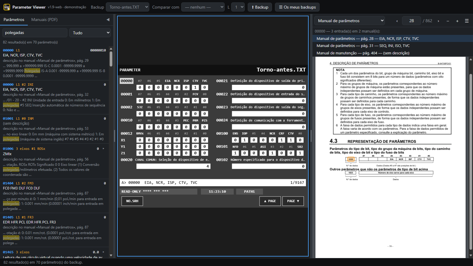Open the Backup file dropdown Torno-antes.TXT

128,7
